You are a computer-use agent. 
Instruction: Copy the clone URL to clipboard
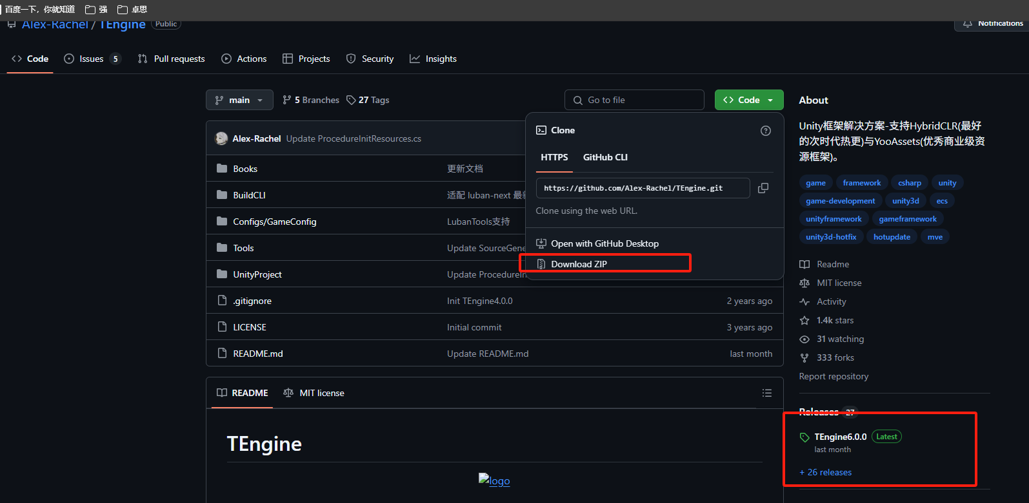point(763,188)
